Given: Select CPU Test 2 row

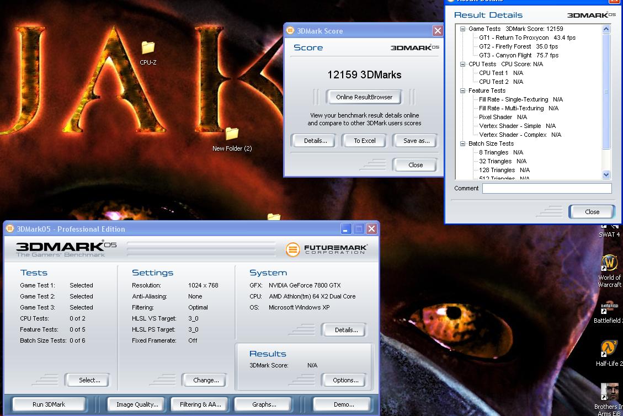Looking at the screenshot, I should 501,82.
